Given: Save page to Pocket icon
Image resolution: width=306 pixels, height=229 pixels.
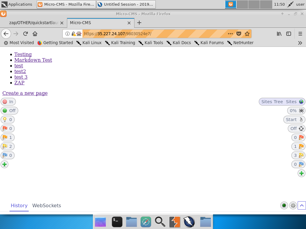Looking at the screenshot, I should (x=239, y=34).
